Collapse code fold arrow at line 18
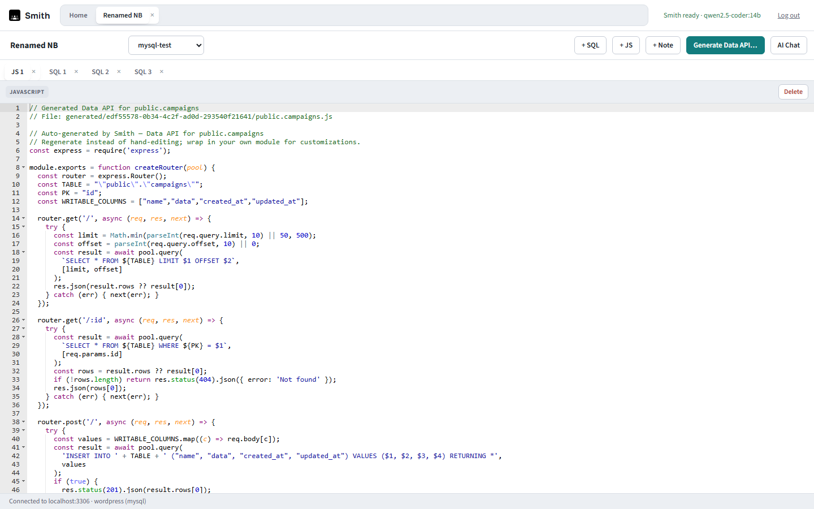Image resolution: width=814 pixels, height=509 pixels. 23,252
